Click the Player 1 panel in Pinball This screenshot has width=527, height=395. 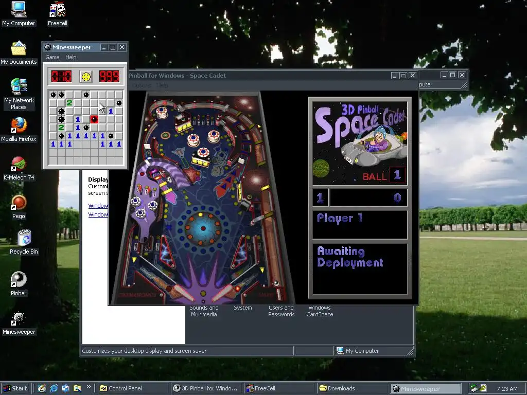(x=360, y=224)
